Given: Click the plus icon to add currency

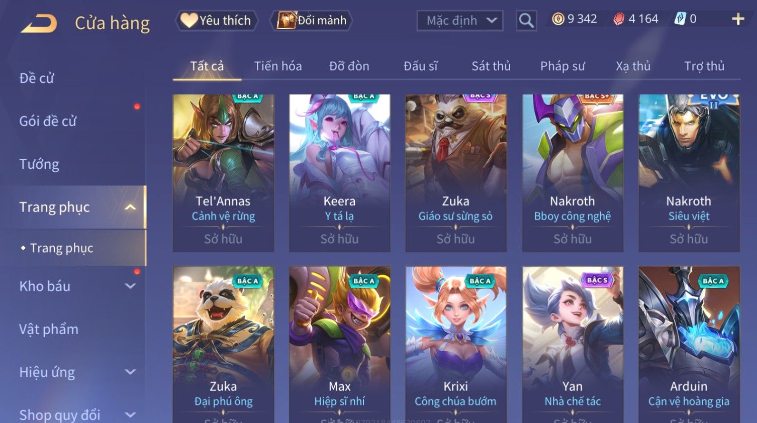Looking at the screenshot, I should tap(738, 19).
